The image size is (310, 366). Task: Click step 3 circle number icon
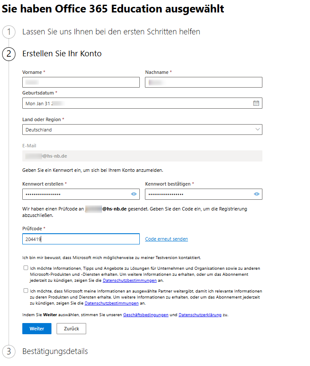(x=9, y=351)
